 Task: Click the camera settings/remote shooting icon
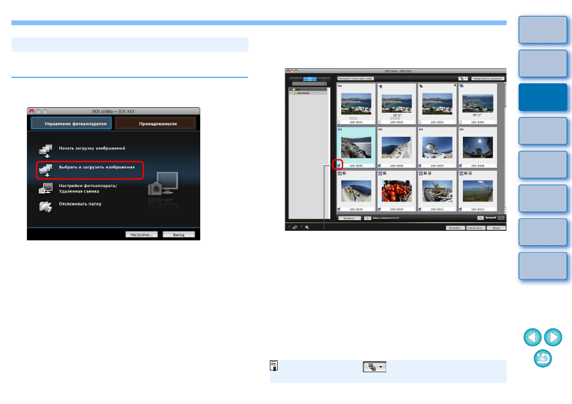point(46,188)
